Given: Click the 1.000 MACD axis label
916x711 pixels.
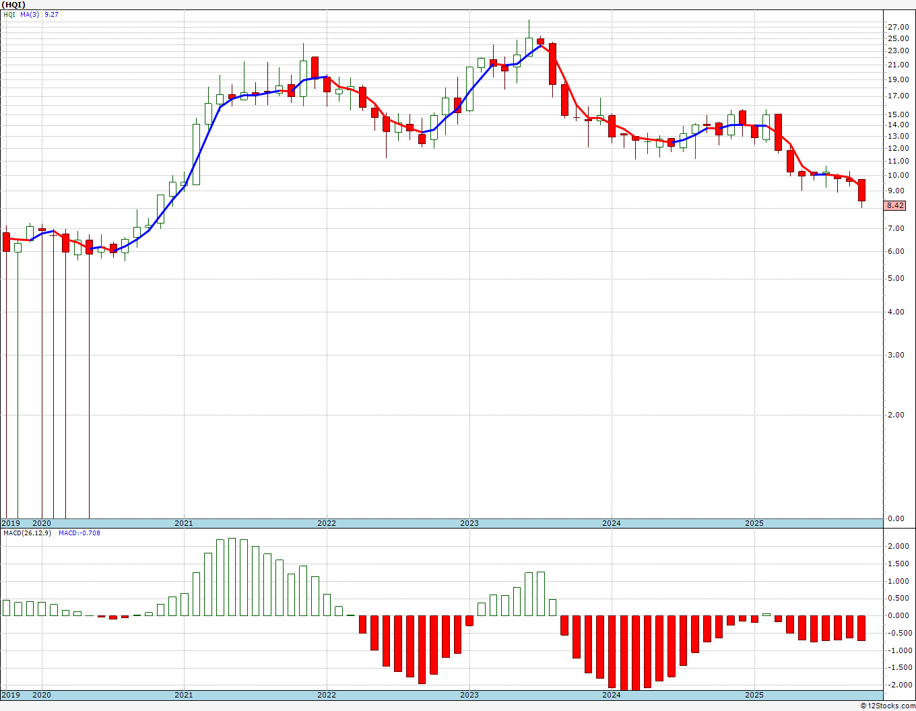Looking at the screenshot, I should pos(899,582).
